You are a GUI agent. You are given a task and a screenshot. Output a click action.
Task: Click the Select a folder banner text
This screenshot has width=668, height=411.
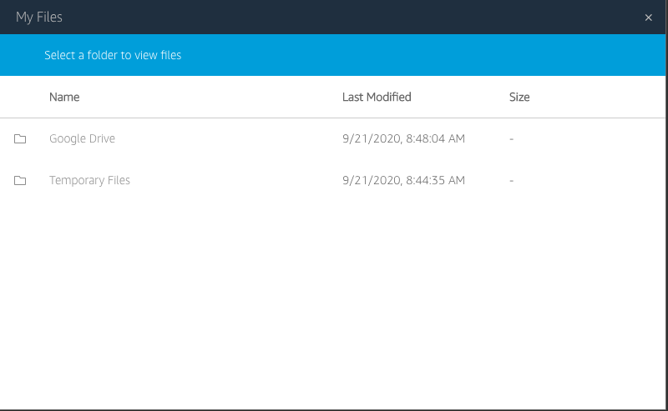coord(113,55)
